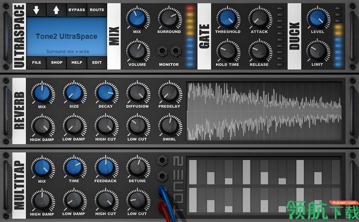
Task: Click the multitap TIME knob
Action: 74,167
